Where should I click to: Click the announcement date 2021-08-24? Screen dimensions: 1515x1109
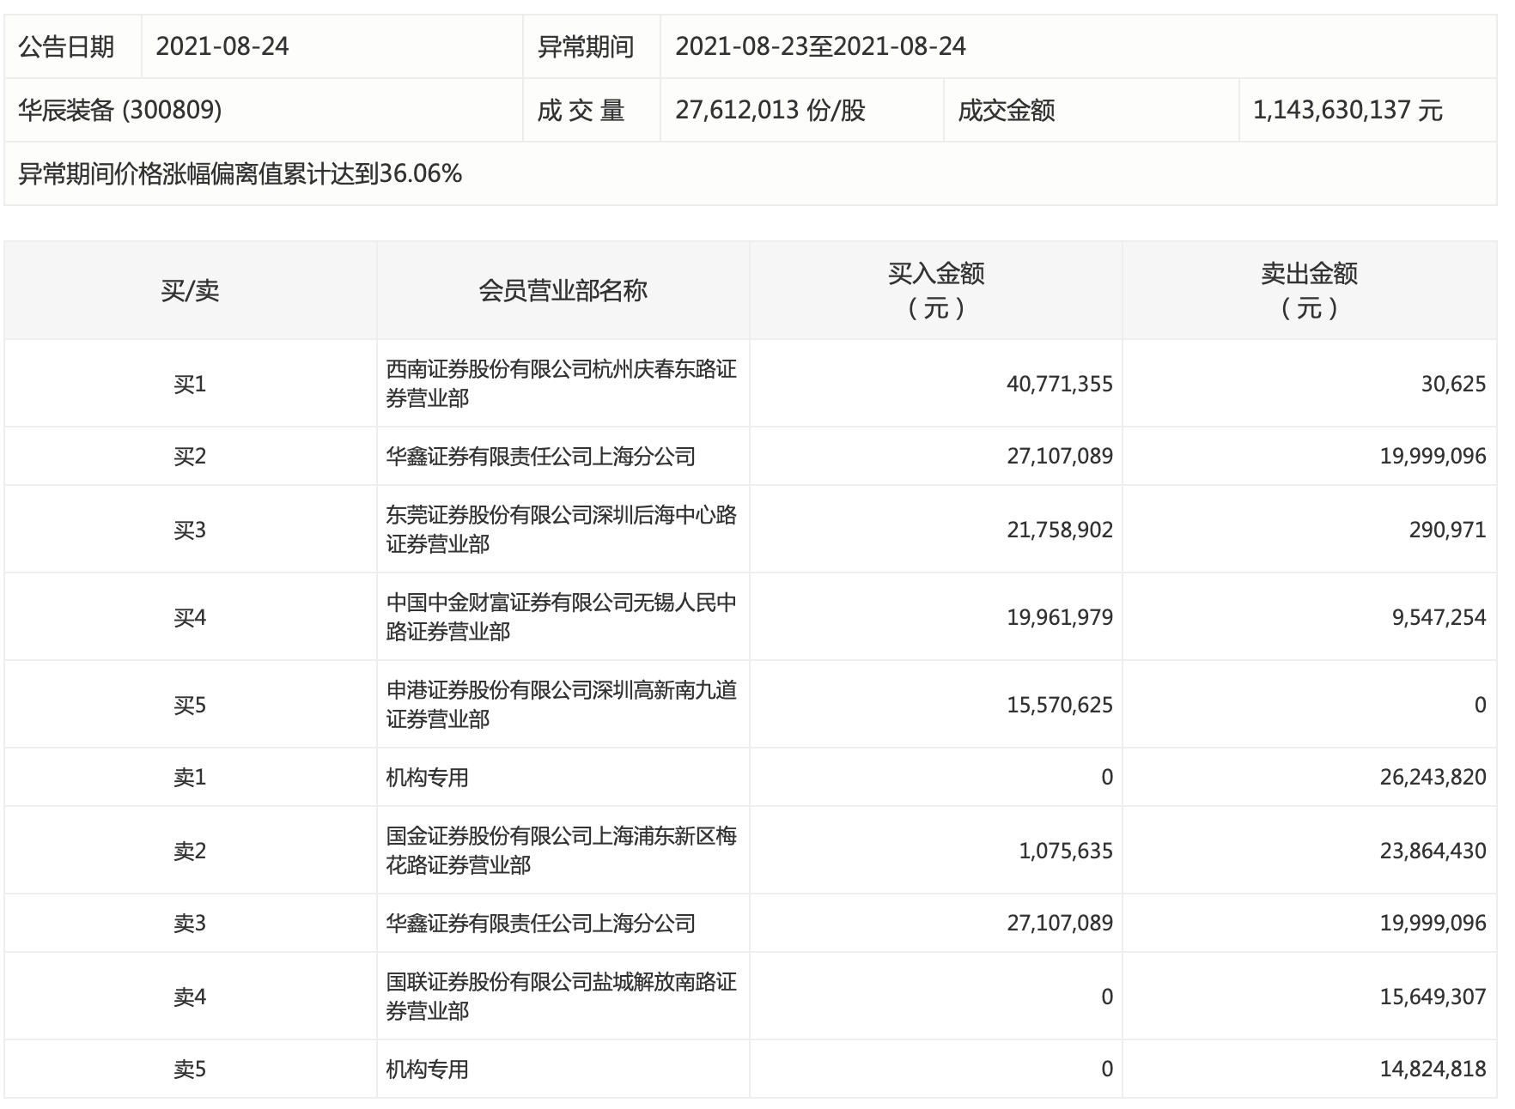click(x=222, y=46)
